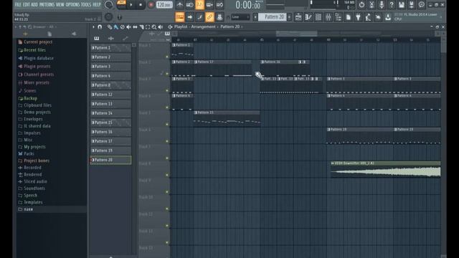Viewport: 459px width, 258px height.
Task: Select the playlist select tool
Action: tap(148, 27)
